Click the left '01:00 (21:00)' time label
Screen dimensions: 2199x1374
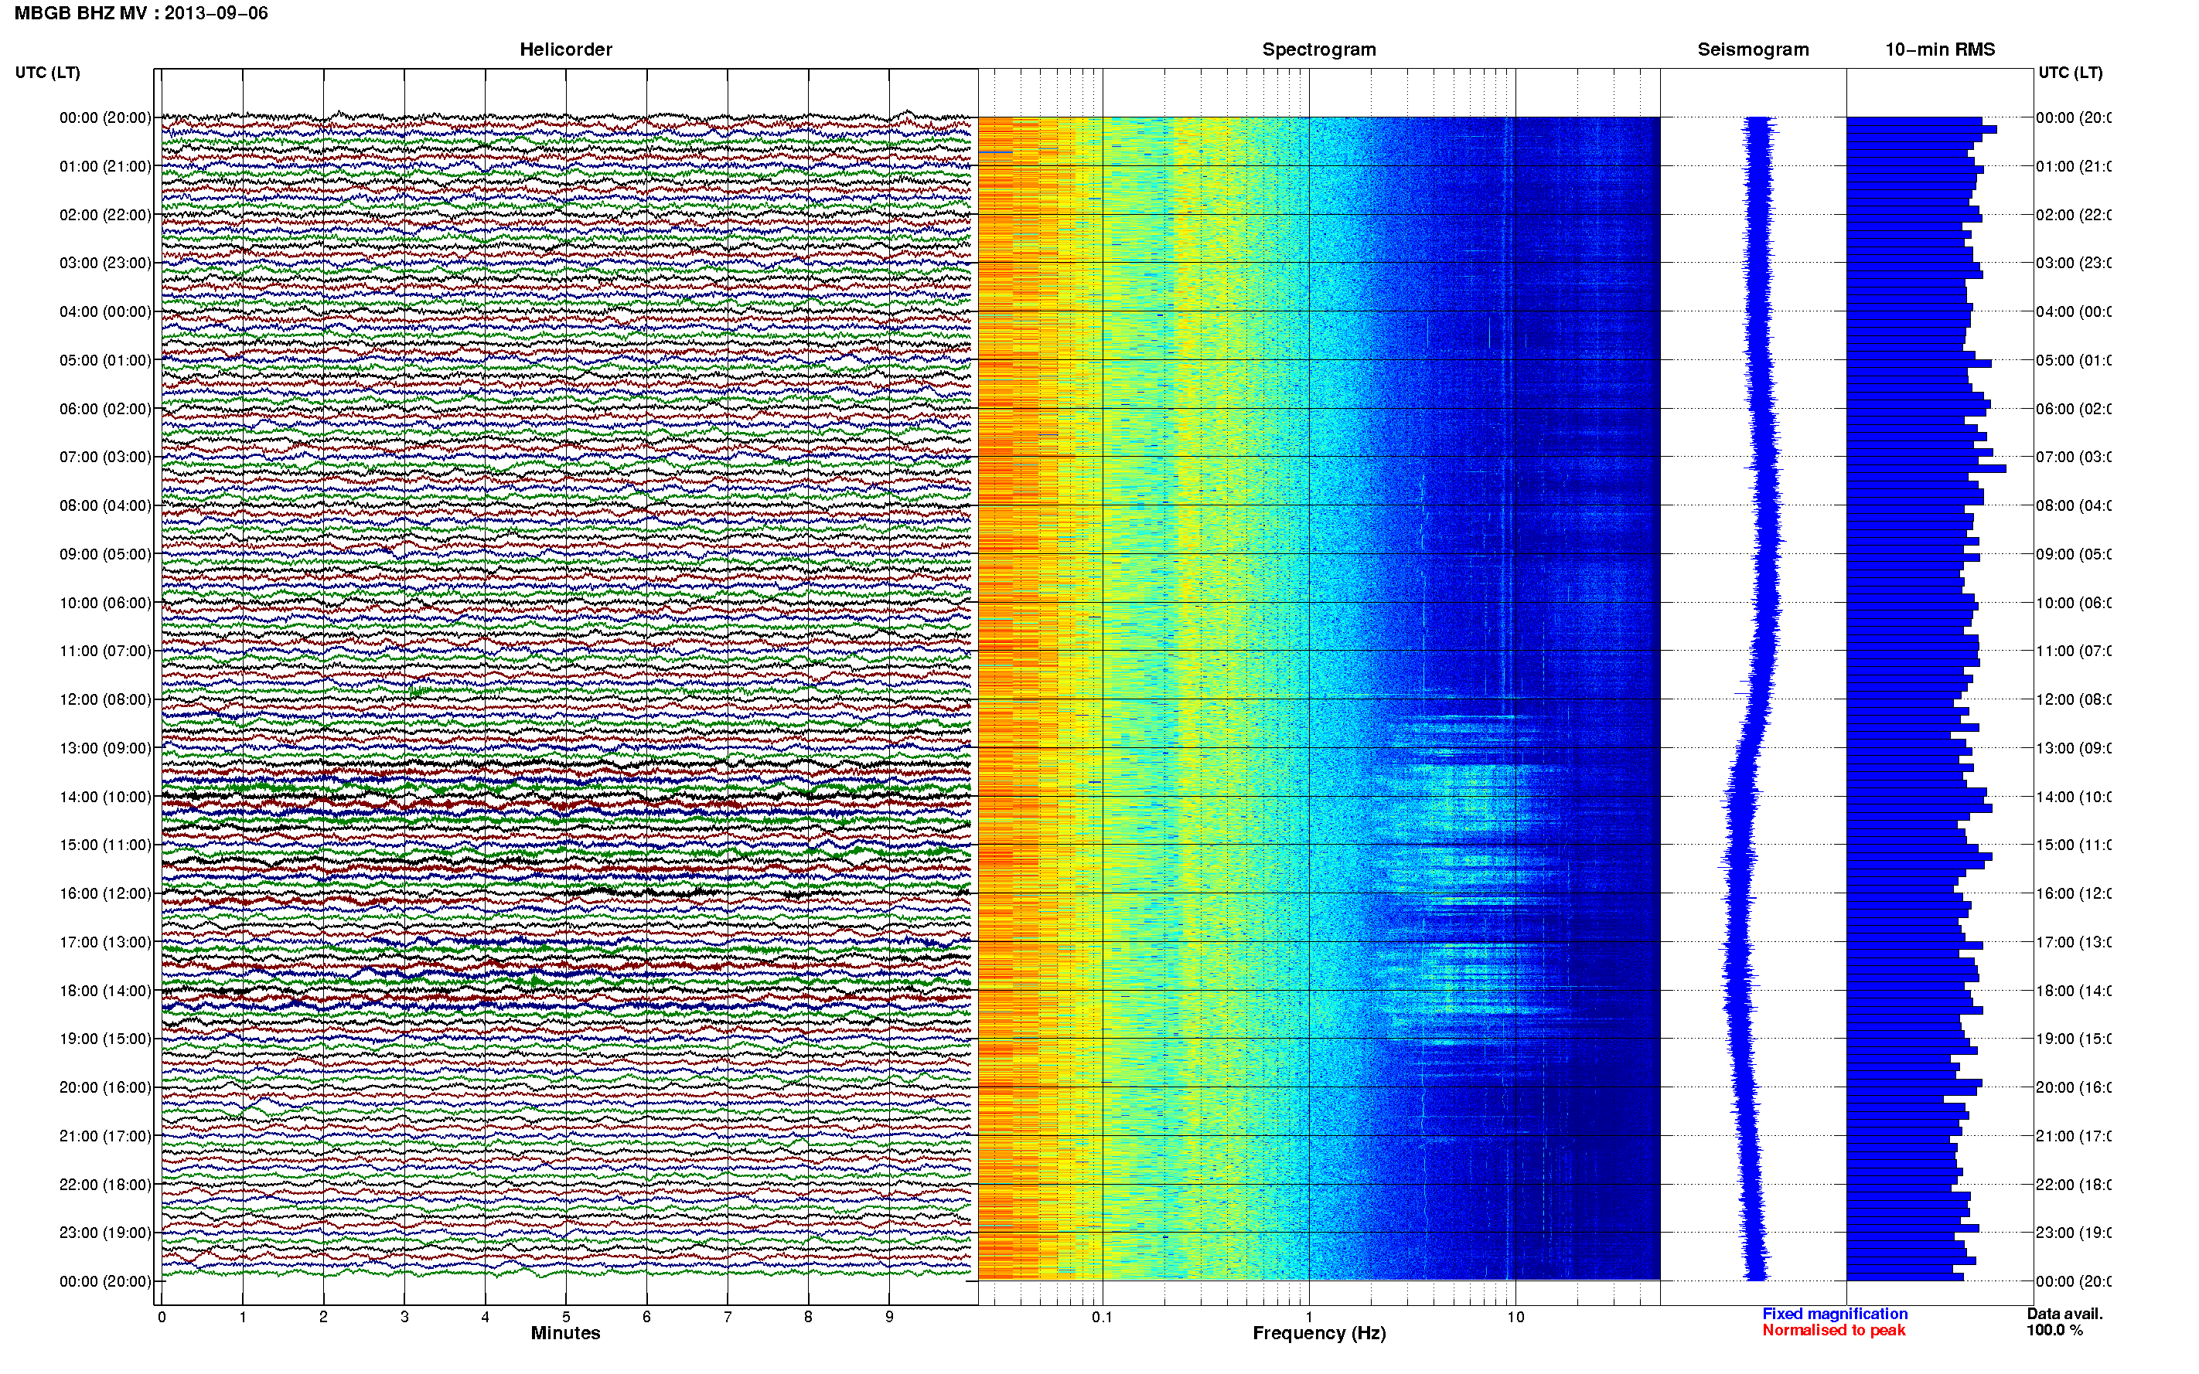tap(105, 166)
